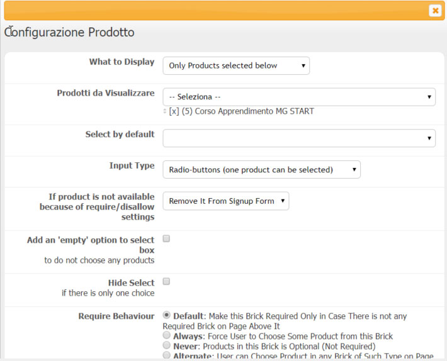The width and height of the screenshot is (447, 361).
Task: Click the What to Display label
Action: 122,62
